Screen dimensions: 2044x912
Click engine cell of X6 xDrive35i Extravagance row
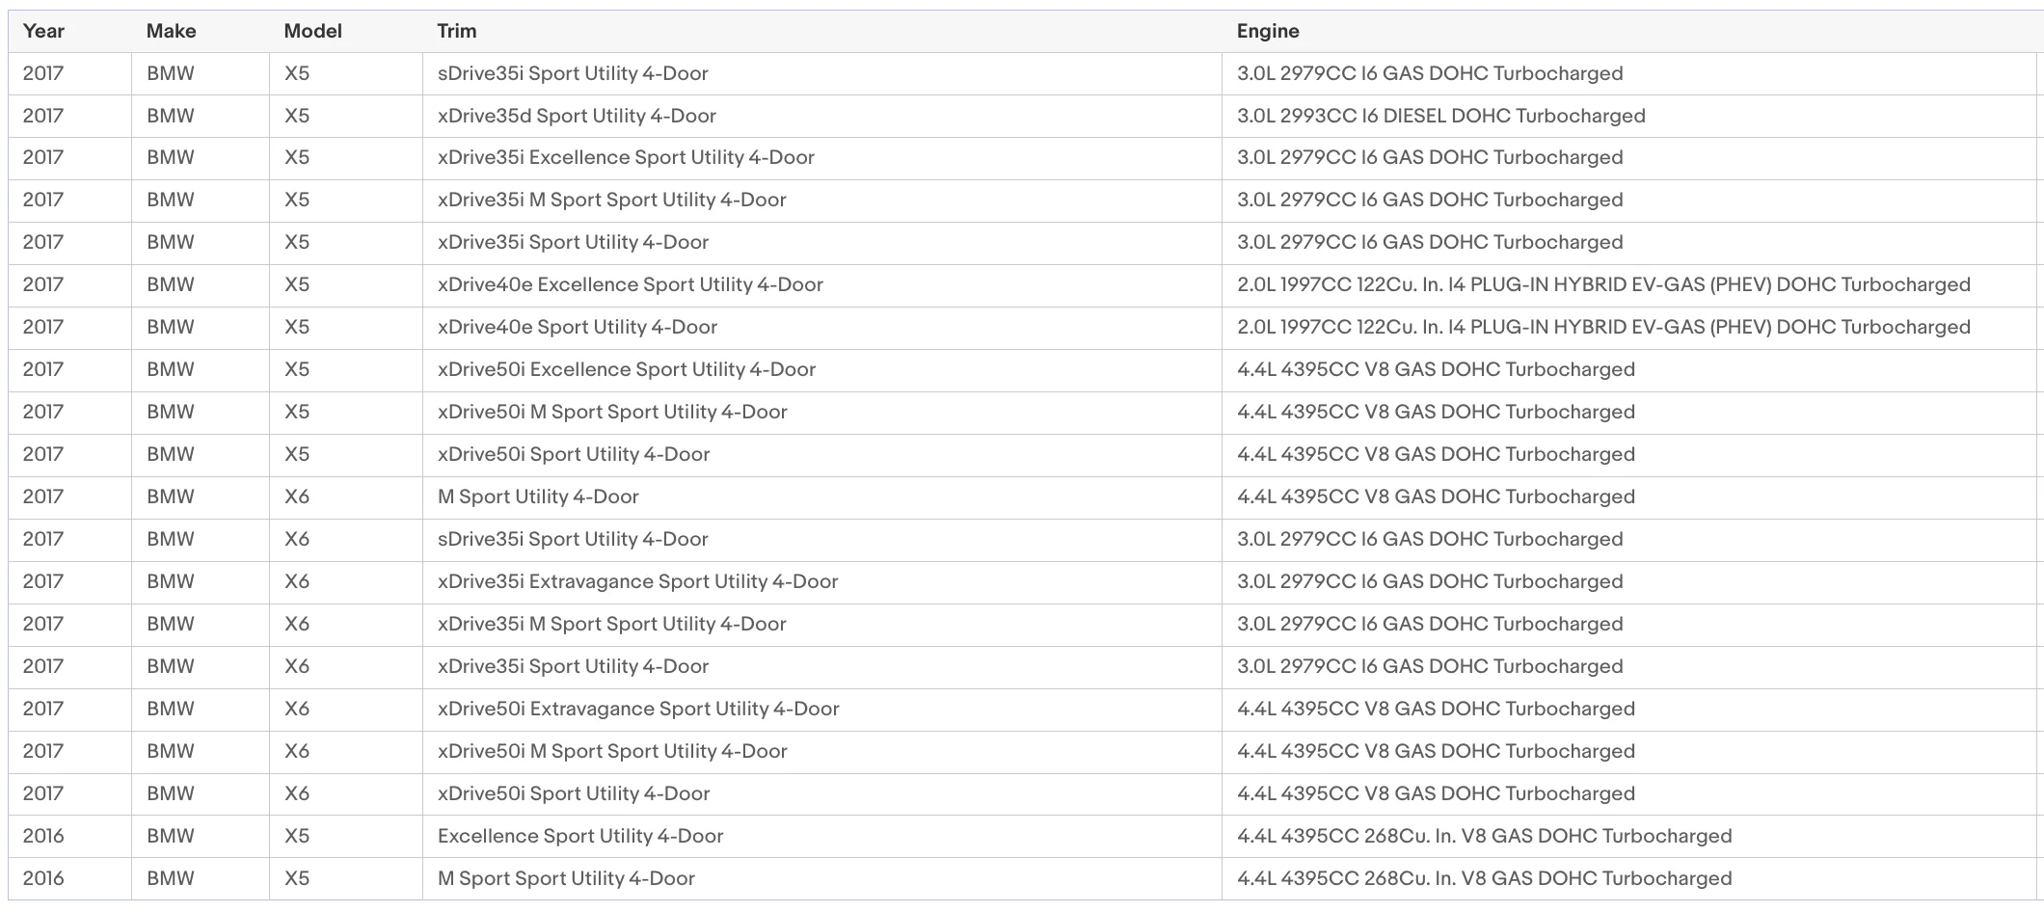tap(1628, 582)
